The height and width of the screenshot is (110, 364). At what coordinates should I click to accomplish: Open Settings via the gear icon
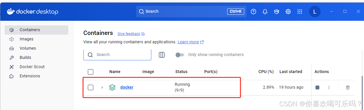288,12
